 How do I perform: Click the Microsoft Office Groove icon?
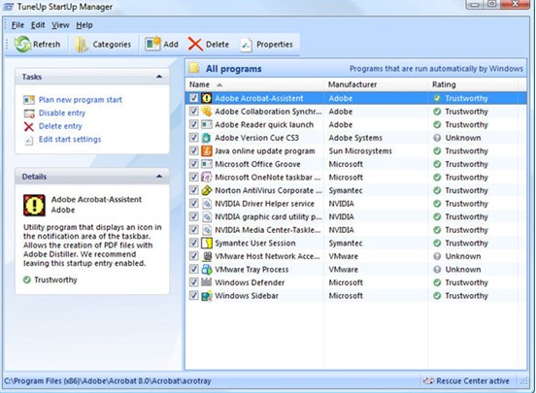[206, 164]
